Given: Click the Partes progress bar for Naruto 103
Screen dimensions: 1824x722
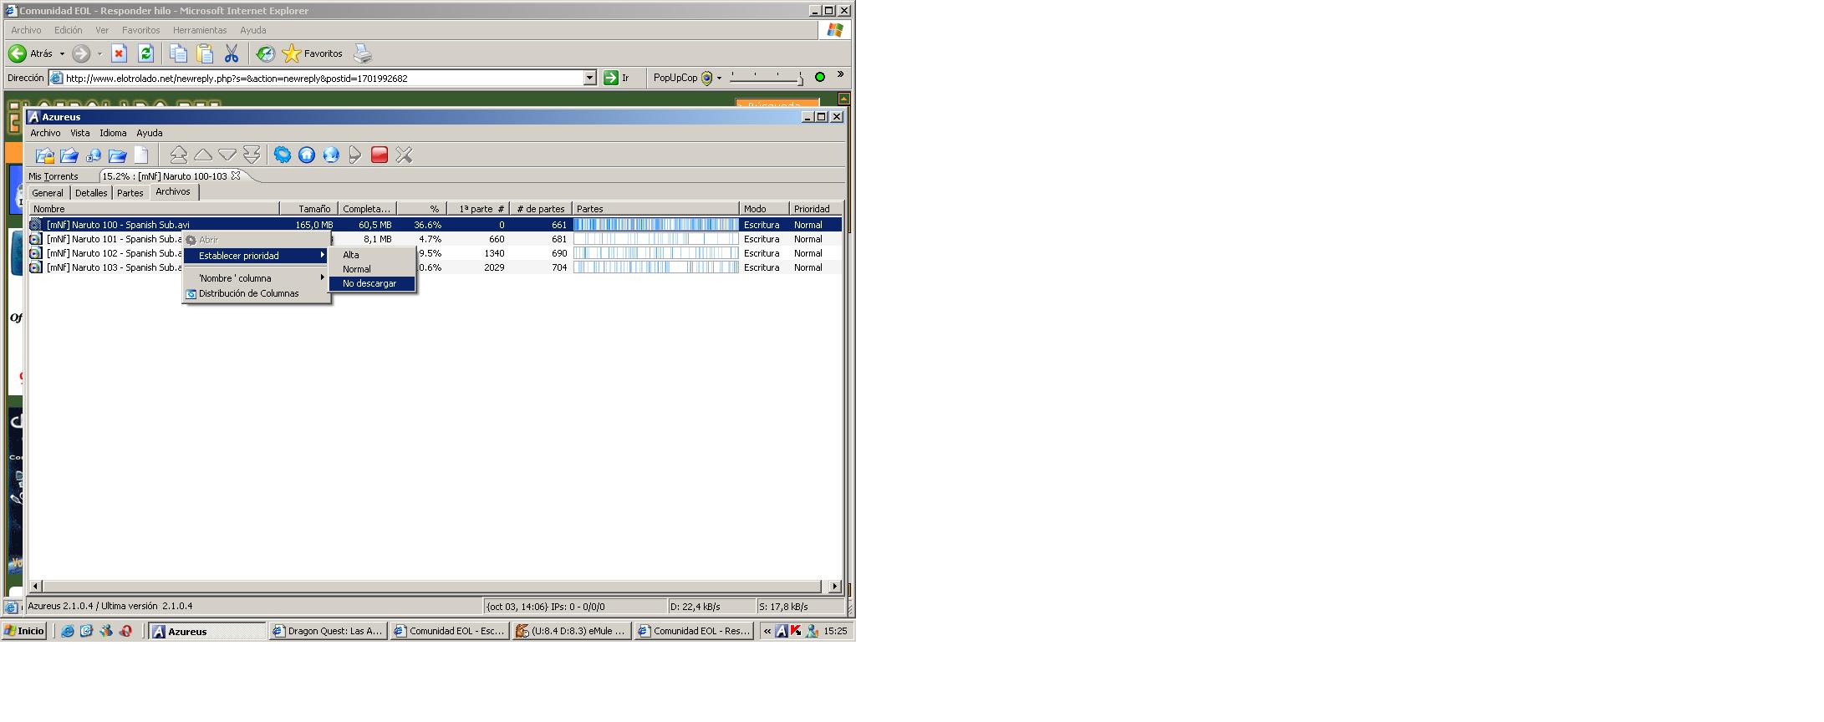Looking at the screenshot, I should tap(656, 267).
